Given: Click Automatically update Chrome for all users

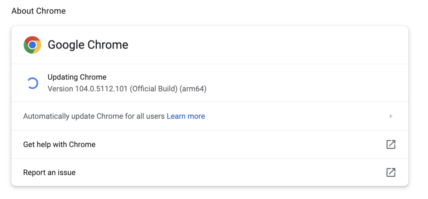Looking at the screenshot, I should pyautogui.click(x=94, y=116).
